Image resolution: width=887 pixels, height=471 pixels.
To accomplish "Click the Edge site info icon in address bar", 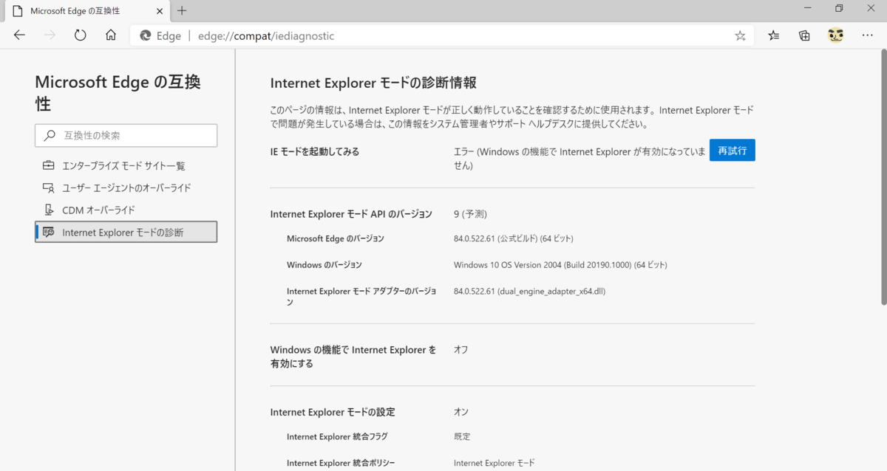I will (x=146, y=35).
